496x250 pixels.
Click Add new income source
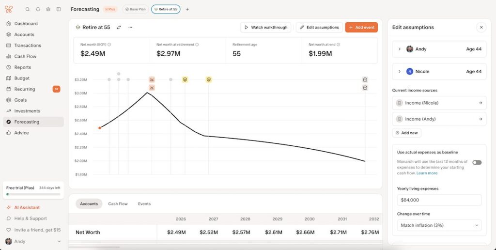pyautogui.click(x=406, y=133)
